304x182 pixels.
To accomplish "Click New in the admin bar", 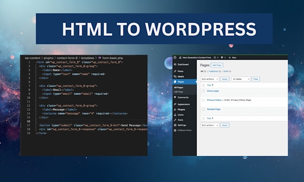I will 234,58.
